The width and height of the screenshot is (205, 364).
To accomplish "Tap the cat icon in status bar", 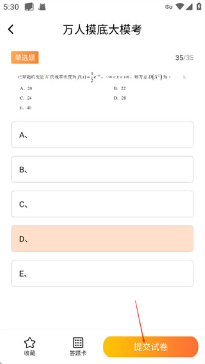I will click(x=42, y=7).
